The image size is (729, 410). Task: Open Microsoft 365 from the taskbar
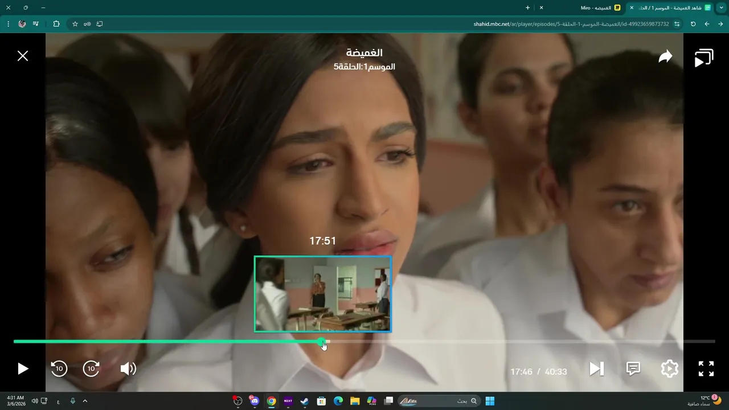point(372,401)
